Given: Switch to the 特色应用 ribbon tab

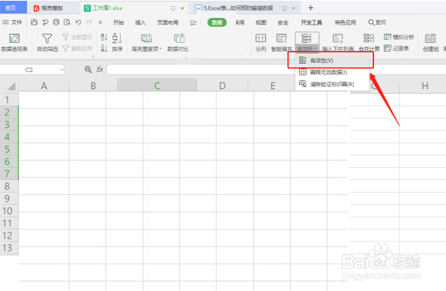Looking at the screenshot, I should 346,22.
